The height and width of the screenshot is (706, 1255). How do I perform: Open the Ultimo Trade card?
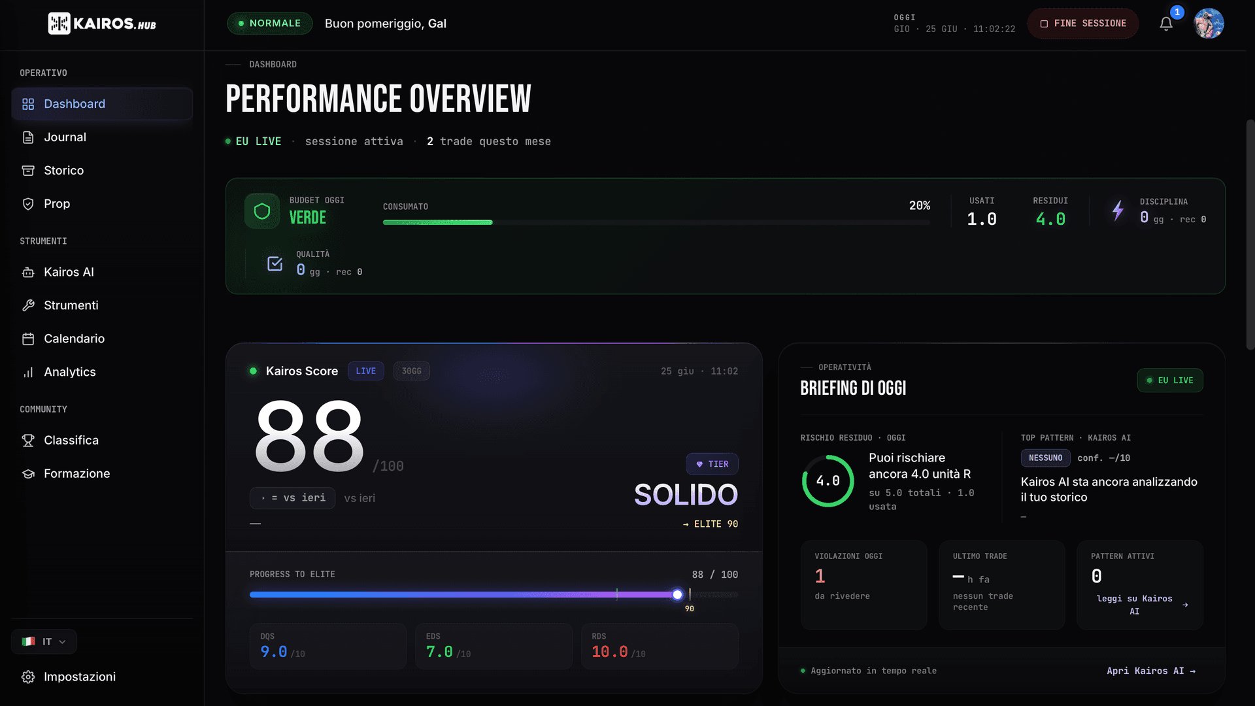(x=1002, y=585)
